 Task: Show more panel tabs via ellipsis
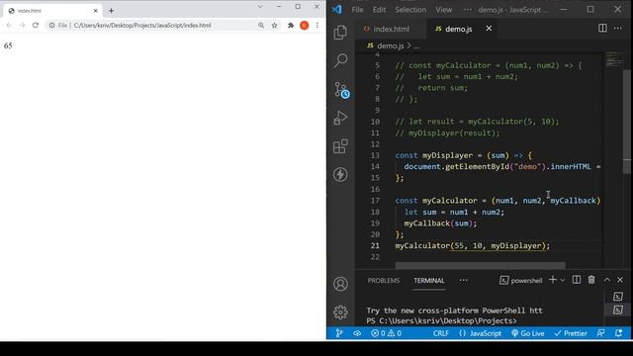tap(463, 280)
